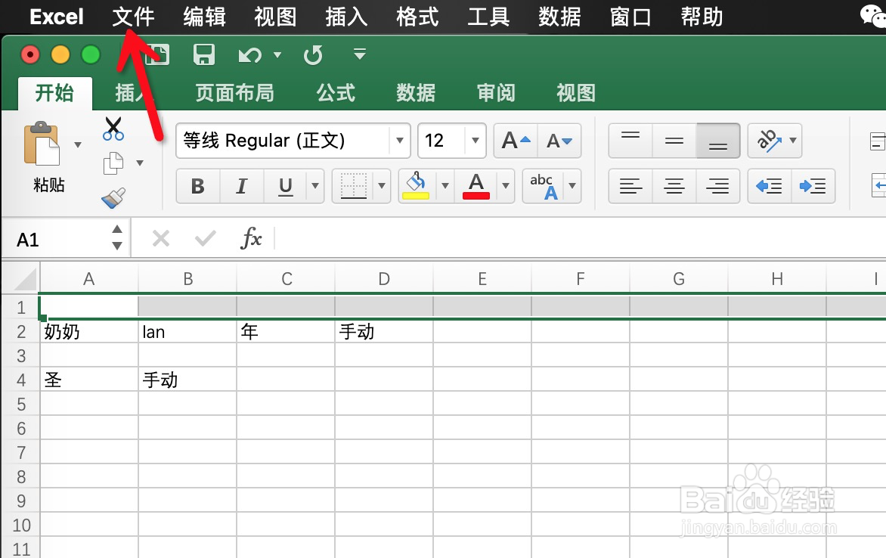The width and height of the screenshot is (886, 558).
Task: Apply underline using the U icon
Action: tap(285, 186)
